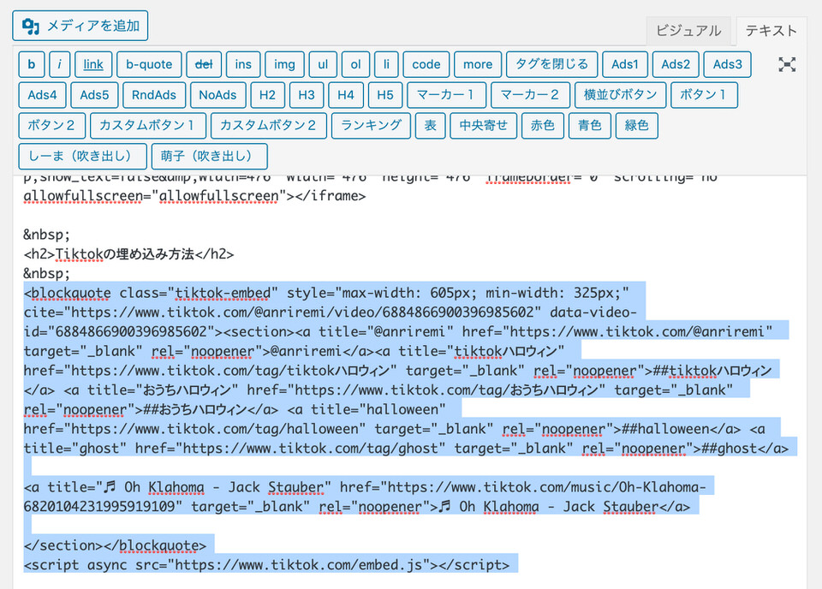This screenshot has width=822, height=589.
Task: Click the '<script async src' embed.js line
Action: [266, 565]
